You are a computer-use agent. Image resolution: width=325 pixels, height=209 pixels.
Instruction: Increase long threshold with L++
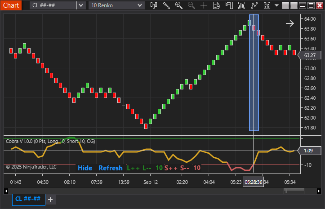[134, 168]
